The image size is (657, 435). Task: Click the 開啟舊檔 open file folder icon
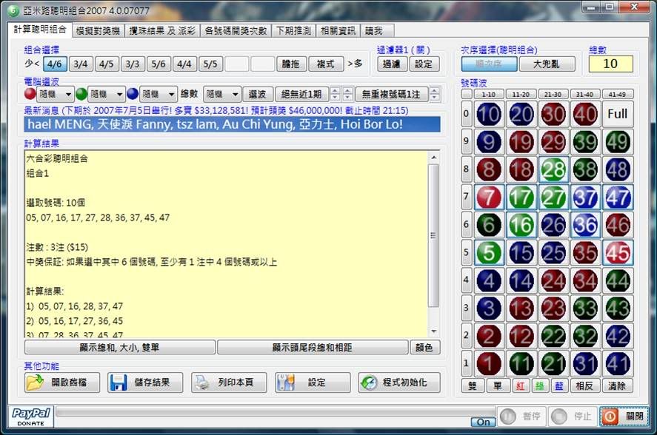point(35,382)
